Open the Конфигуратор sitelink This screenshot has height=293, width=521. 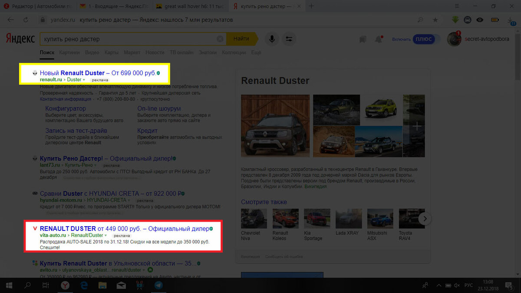point(66,109)
